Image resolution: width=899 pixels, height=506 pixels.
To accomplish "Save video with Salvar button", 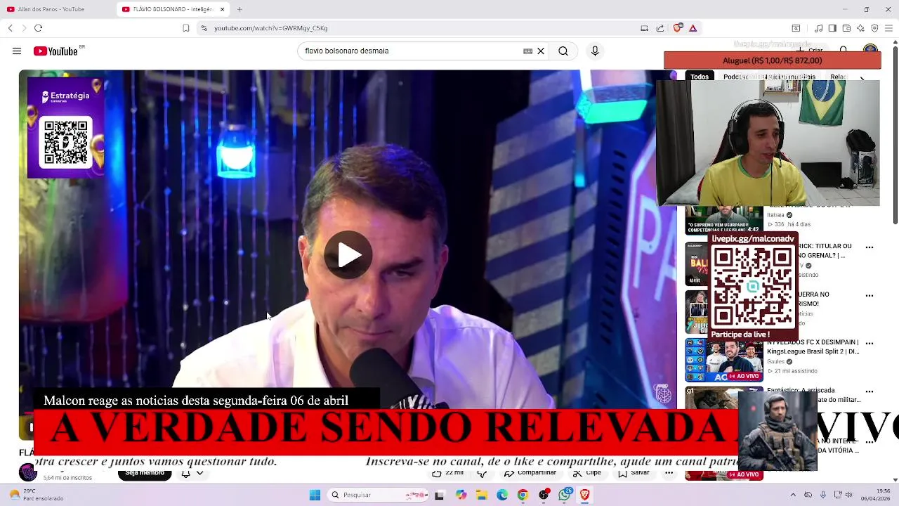I will tap(634, 473).
